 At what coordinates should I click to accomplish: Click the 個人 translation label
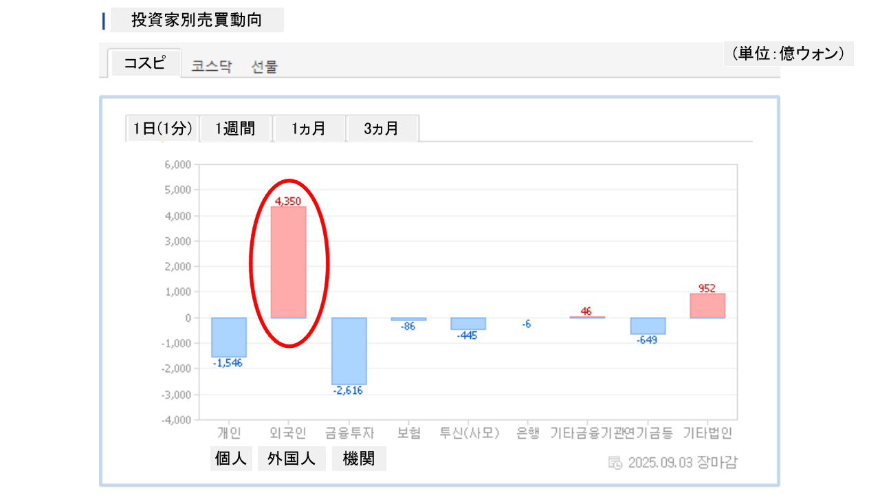pyautogui.click(x=231, y=459)
